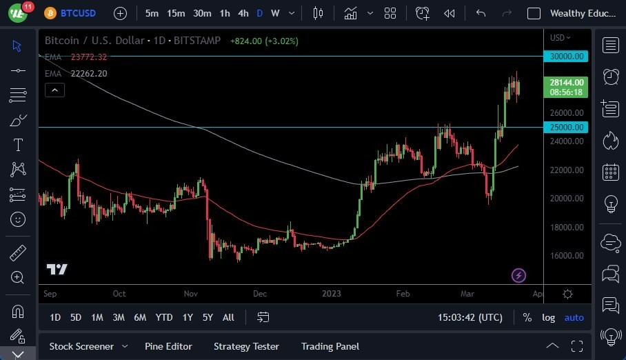The width and height of the screenshot is (626, 360).
Task: Click the add symbol plus button
Action: coord(120,14)
